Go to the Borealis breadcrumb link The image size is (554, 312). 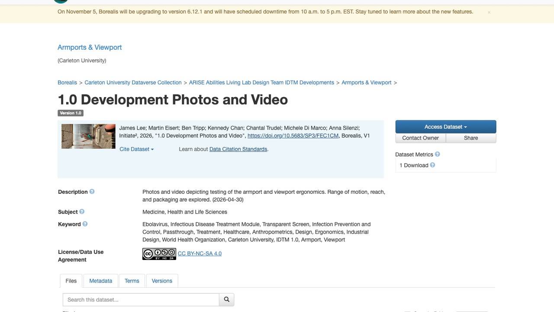tap(68, 82)
